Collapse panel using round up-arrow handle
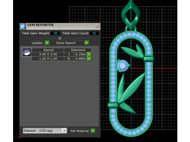The height and width of the screenshot is (142, 190). coord(60,38)
